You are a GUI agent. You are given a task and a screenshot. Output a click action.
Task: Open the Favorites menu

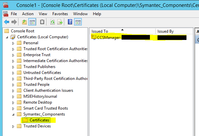pos(60,14)
